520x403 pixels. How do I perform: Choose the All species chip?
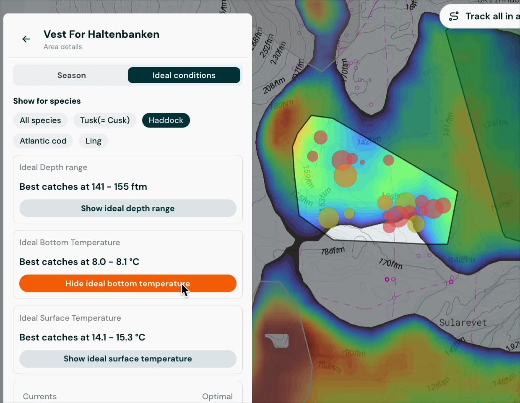pyautogui.click(x=40, y=120)
